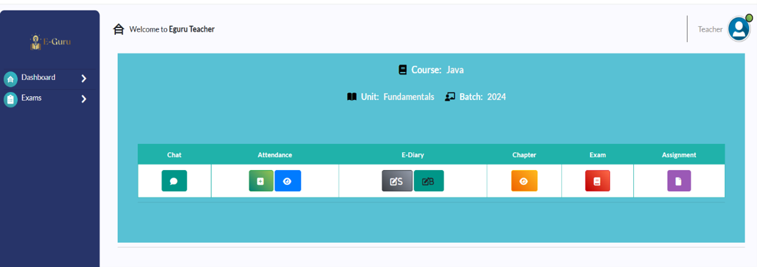The image size is (757, 267).
Task: View attendance with the blue eye button
Action: tap(287, 181)
